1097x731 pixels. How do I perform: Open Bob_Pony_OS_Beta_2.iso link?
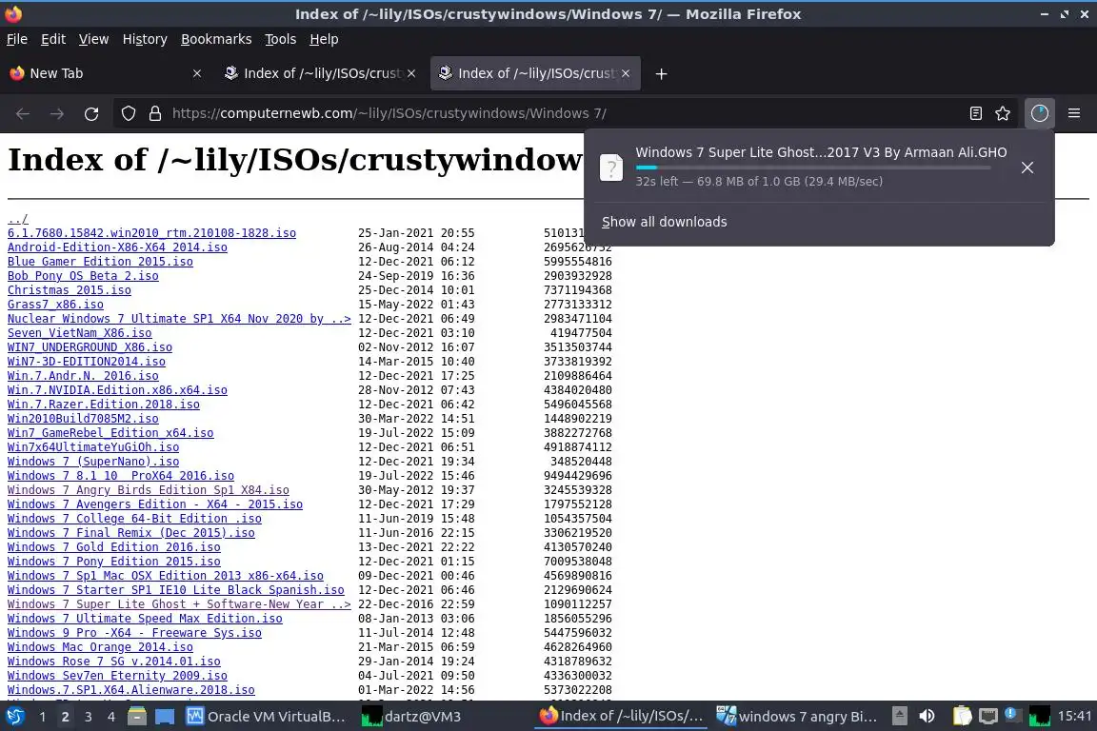pos(83,276)
